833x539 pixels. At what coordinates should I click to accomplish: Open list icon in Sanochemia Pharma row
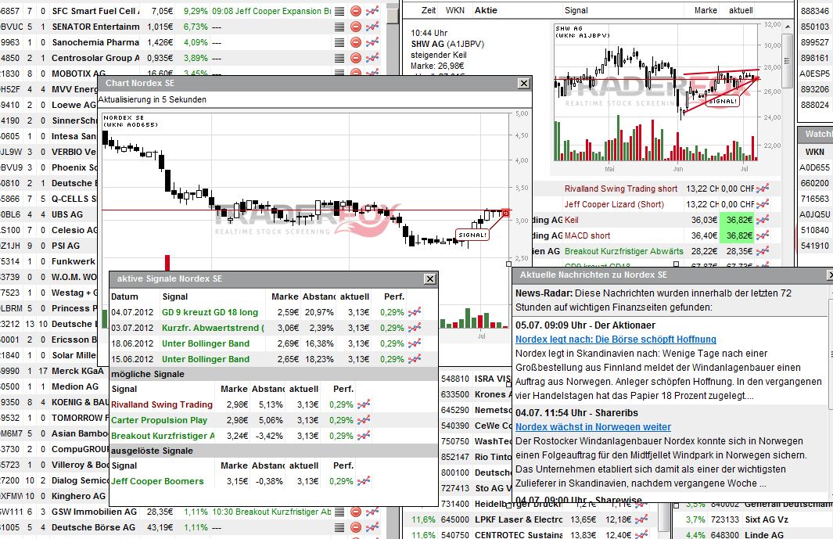click(339, 42)
